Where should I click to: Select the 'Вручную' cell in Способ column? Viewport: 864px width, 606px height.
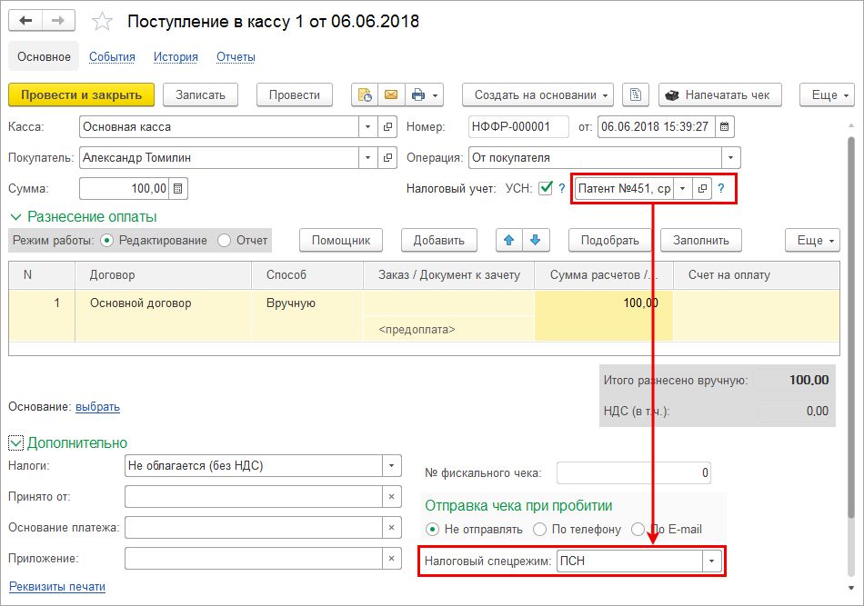click(307, 315)
